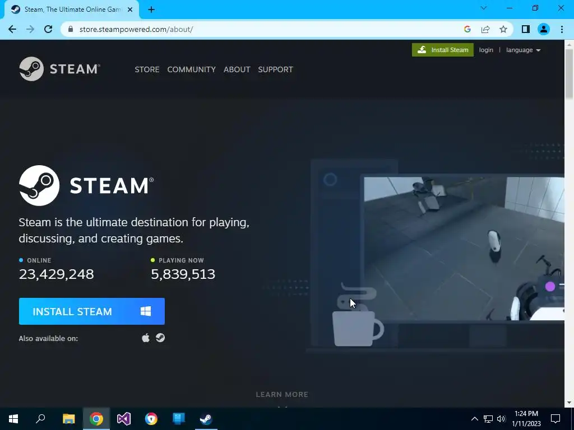This screenshot has width=574, height=430.
Task: Click the large STEAM hero logo
Action: tap(86, 185)
